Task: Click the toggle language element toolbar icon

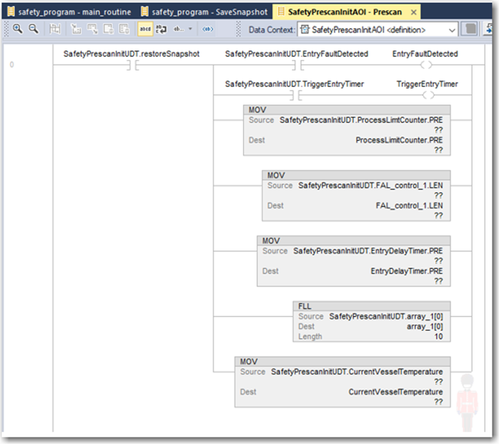Action: [208, 29]
